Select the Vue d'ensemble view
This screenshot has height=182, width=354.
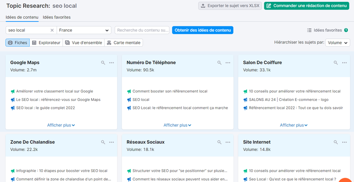pyautogui.click(x=84, y=42)
